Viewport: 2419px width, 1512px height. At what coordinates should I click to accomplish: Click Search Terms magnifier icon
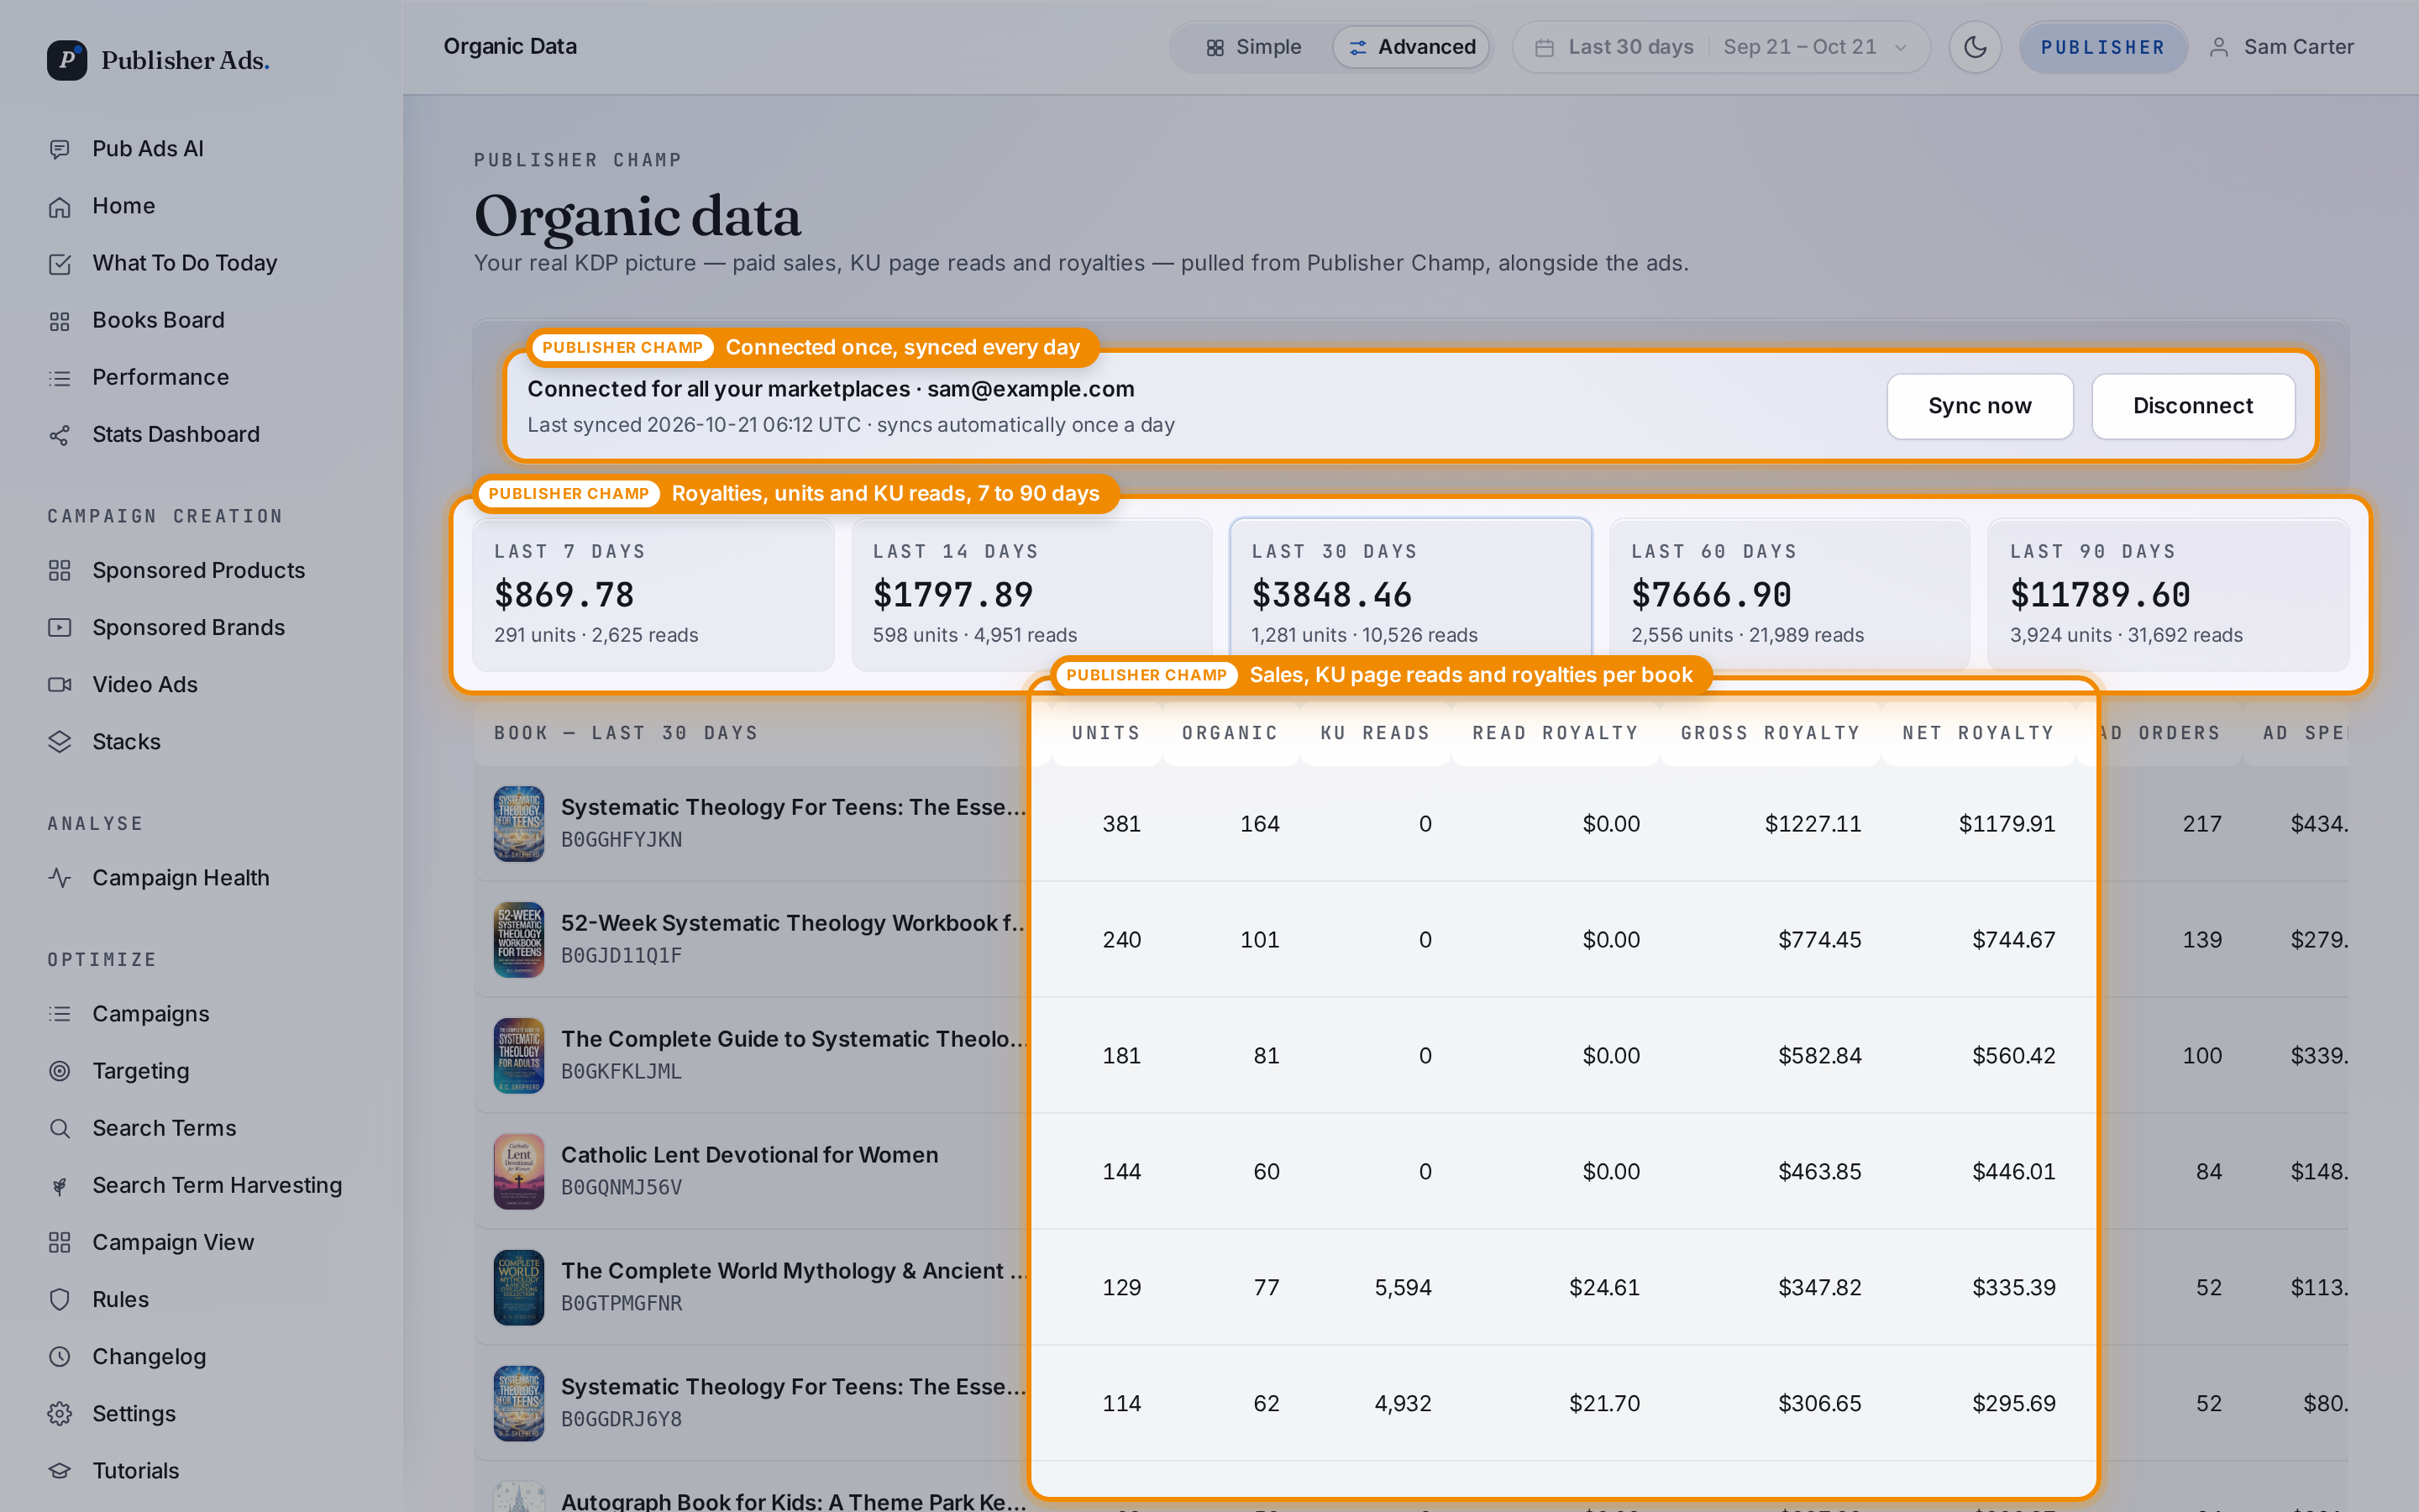point(60,1127)
